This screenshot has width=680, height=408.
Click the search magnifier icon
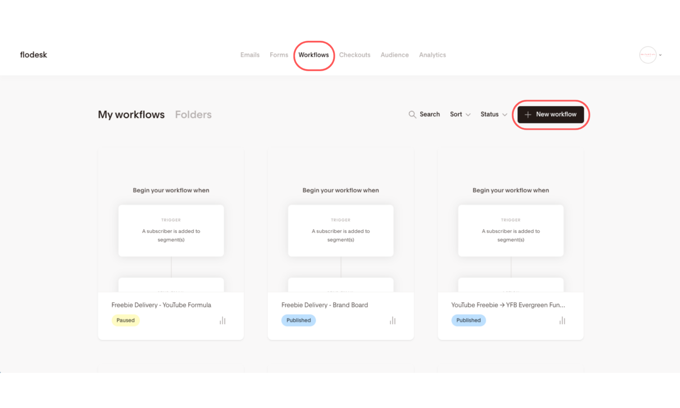tap(412, 114)
